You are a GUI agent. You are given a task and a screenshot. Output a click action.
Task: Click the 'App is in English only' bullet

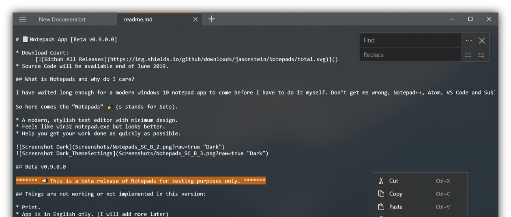click(92, 214)
